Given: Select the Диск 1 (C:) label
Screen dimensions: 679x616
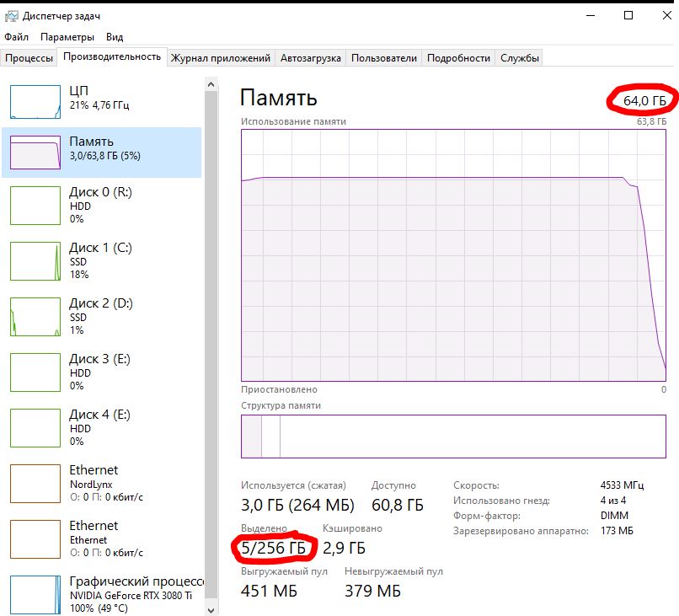Looking at the screenshot, I should pyautogui.click(x=100, y=248).
